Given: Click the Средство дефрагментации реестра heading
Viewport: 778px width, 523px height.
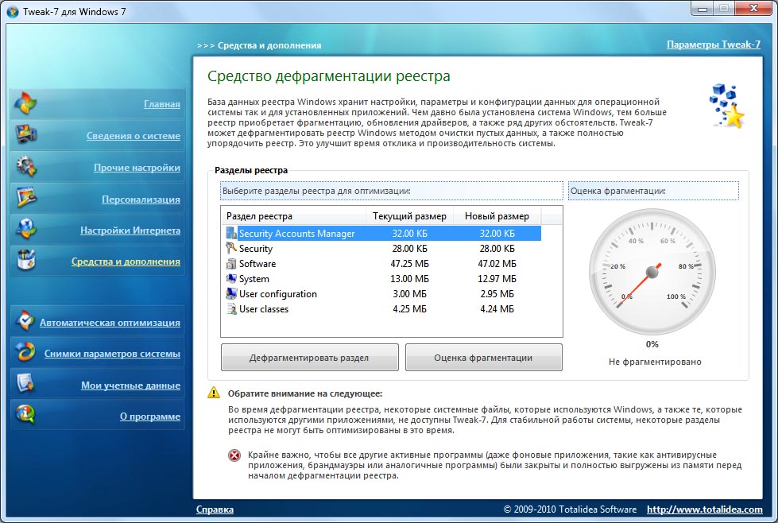Looking at the screenshot, I should (329, 76).
